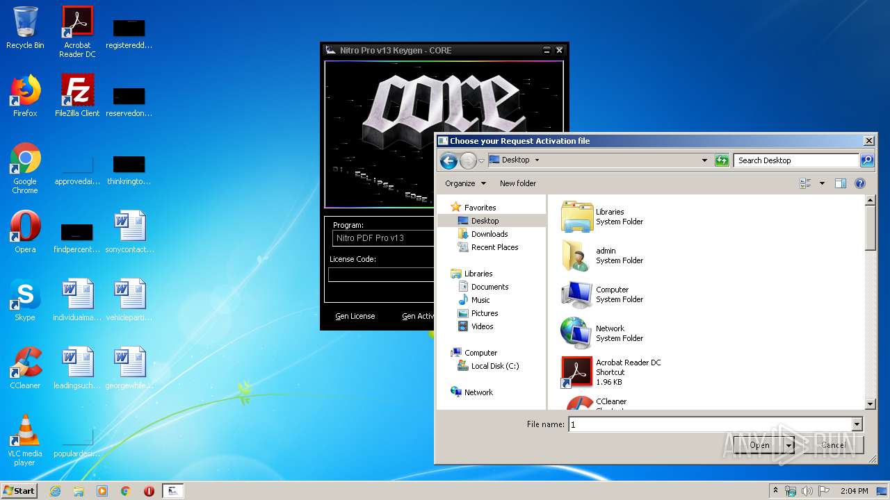Select Downloads in navigation pane
Viewport: 890px width, 500px height.
(x=489, y=234)
